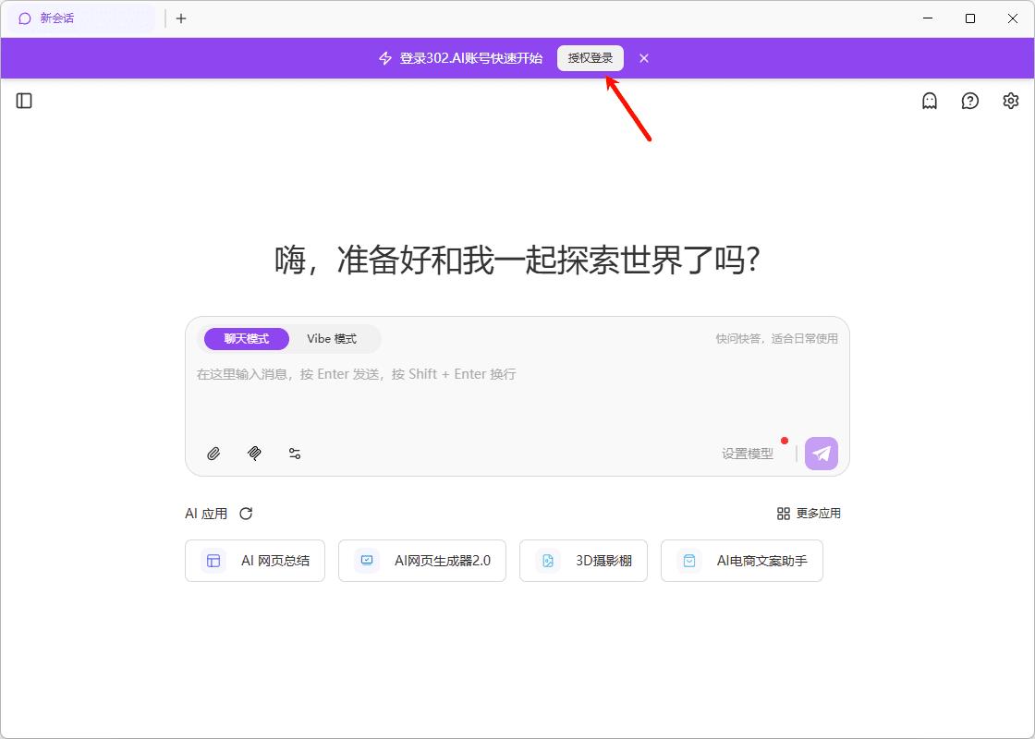Click the AI网页生成器2.0 monitor icon
The image size is (1035, 739).
click(x=367, y=561)
